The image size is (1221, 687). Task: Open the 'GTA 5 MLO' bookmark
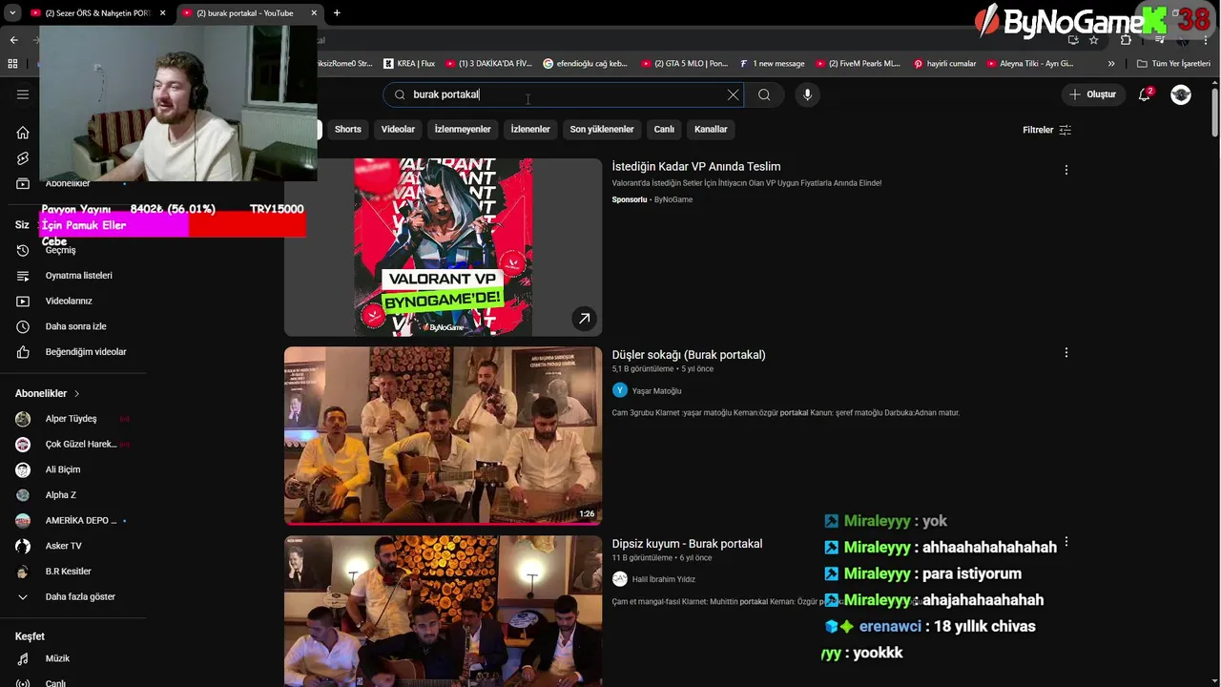[x=684, y=64]
